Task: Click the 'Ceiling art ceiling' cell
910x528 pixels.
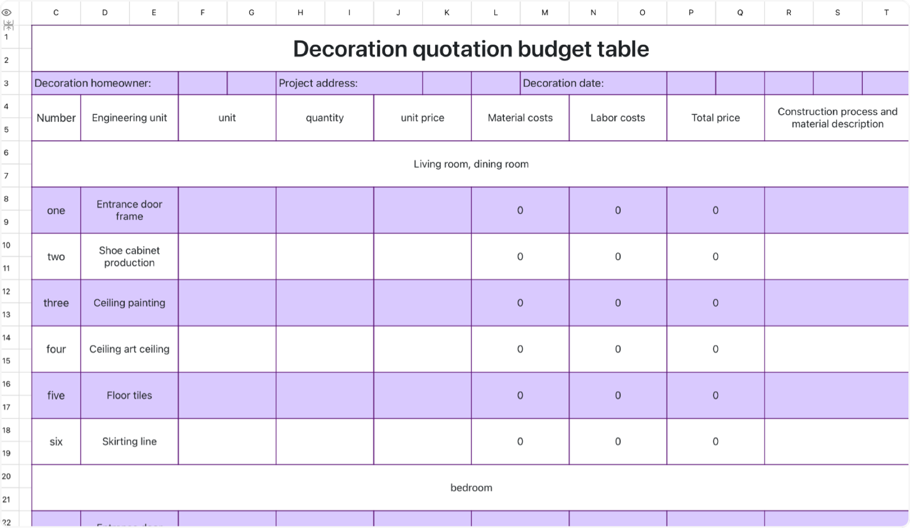Action: click(129, 349)
